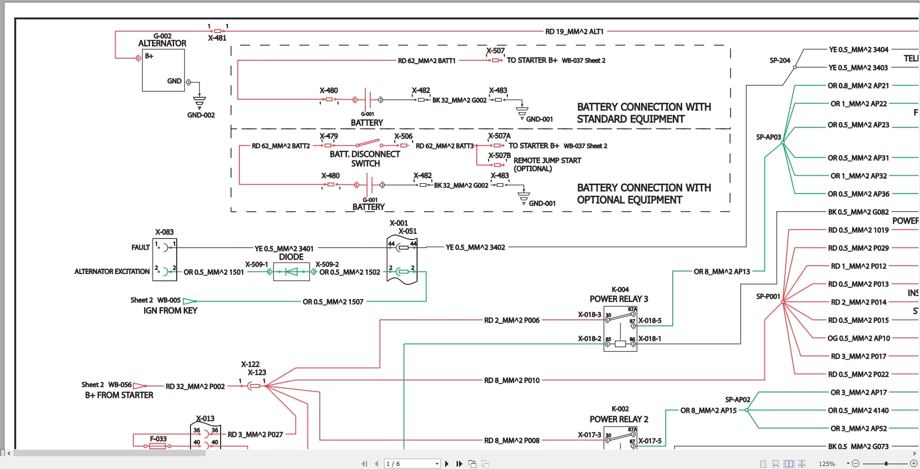The image size is (920, 469).
Task: Advance to the next page
Action: tap(447, 464)
